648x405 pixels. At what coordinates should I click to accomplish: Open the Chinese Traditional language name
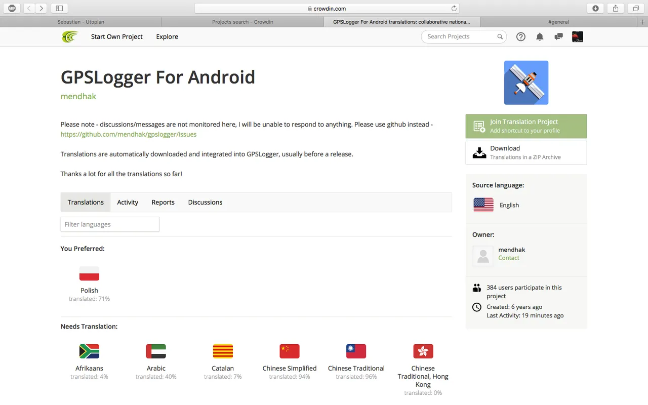[x=356, y=369]
